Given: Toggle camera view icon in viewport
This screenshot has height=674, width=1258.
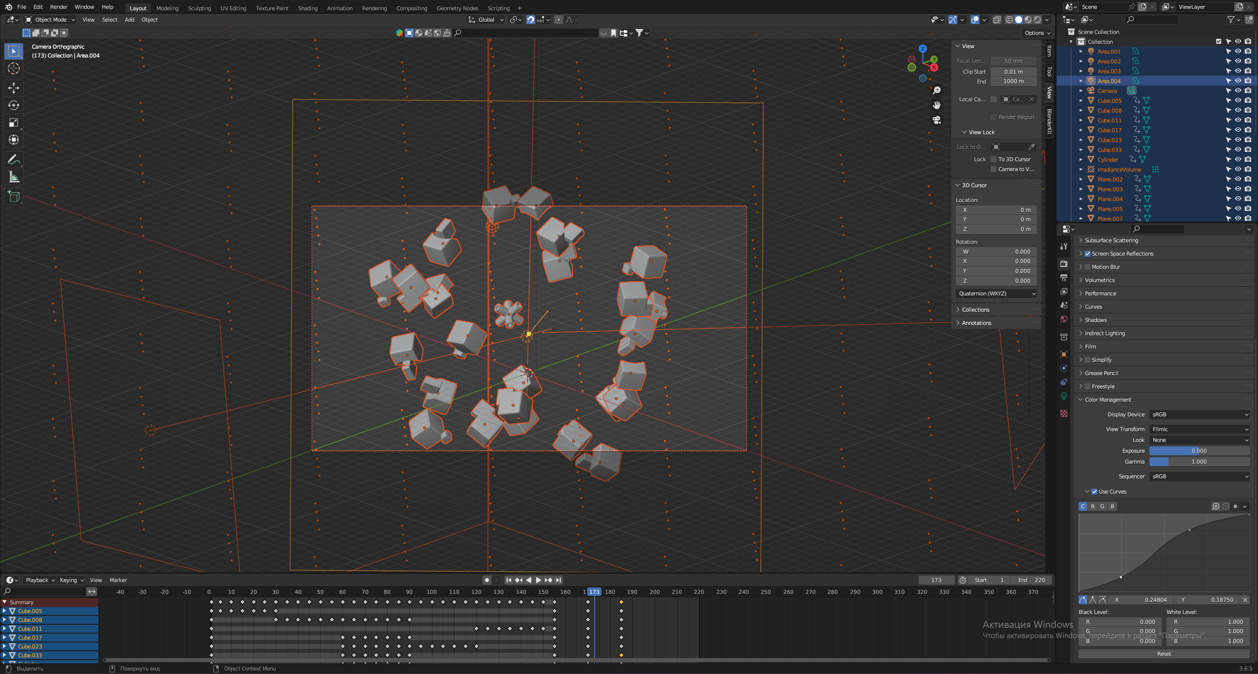Looking at the screenshot, I should point(937,120).
